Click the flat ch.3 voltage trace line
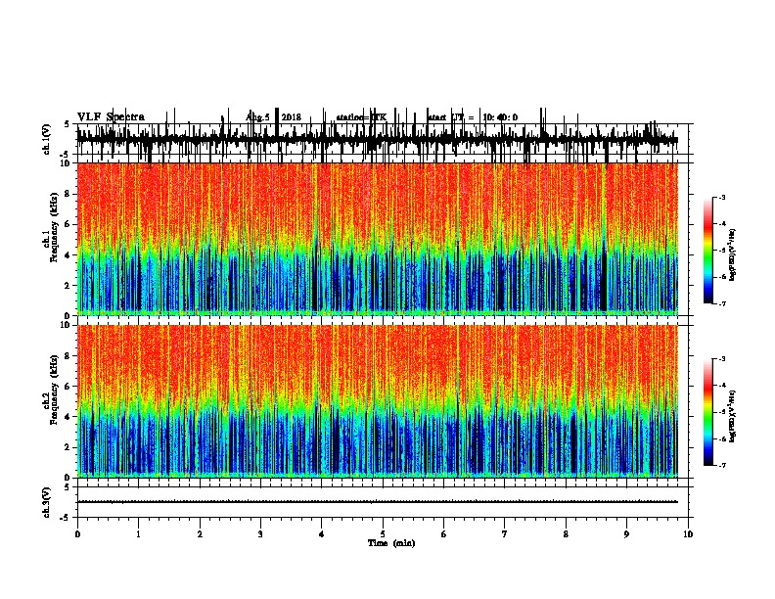775x599 pixels. 377,502
